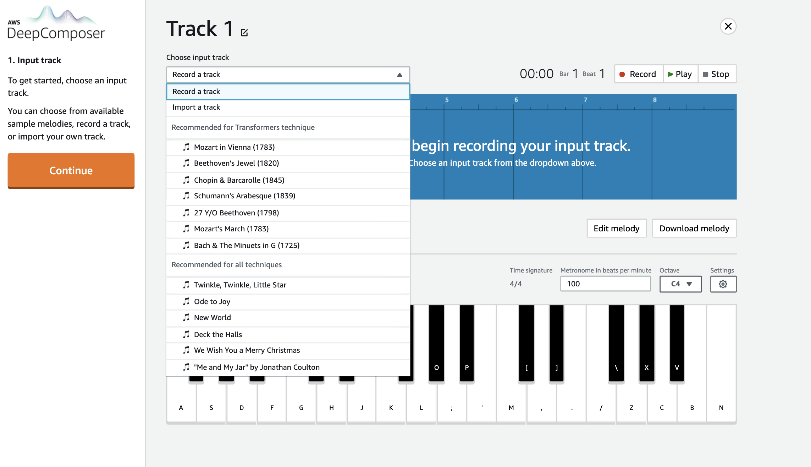Select Mozart in Vienna (1783) melody

pos(234,147)
